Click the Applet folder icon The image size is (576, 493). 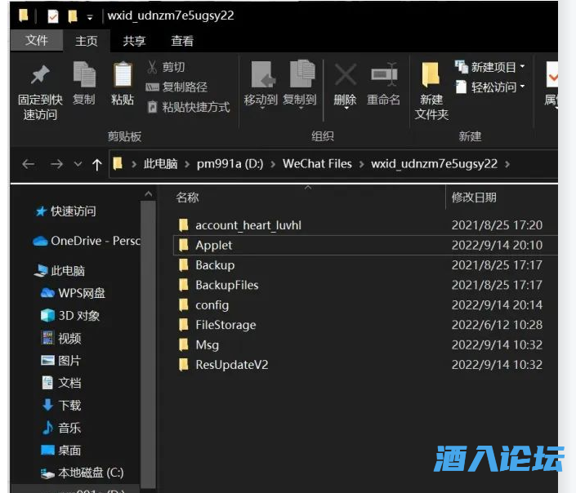183,245
